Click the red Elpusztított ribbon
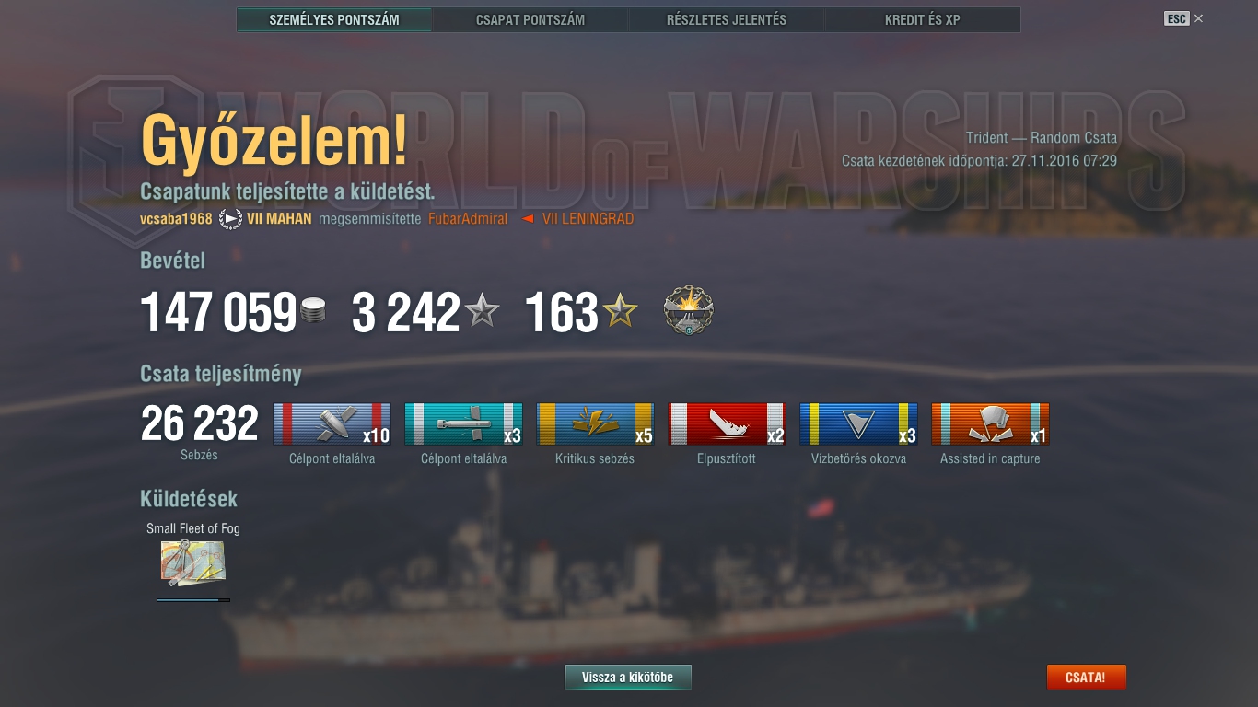 tap(727, 424)
